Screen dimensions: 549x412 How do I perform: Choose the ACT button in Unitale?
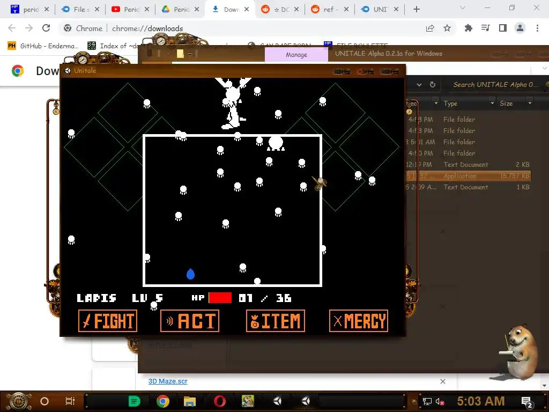pos(190,321)
